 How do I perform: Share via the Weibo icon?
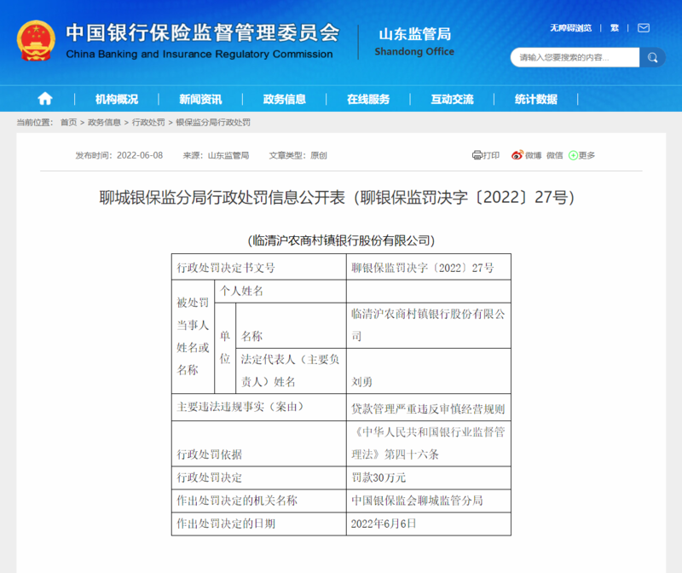click(x=517, y=155)
